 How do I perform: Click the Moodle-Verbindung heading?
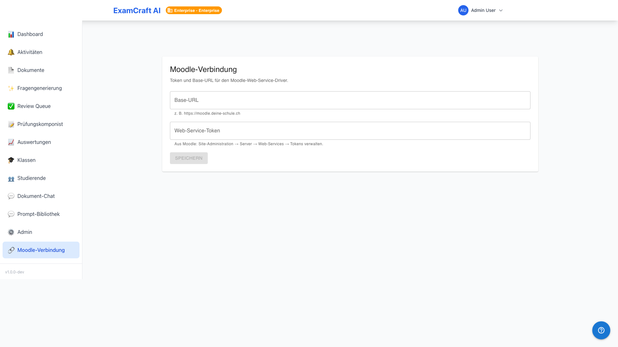point(203,69)
